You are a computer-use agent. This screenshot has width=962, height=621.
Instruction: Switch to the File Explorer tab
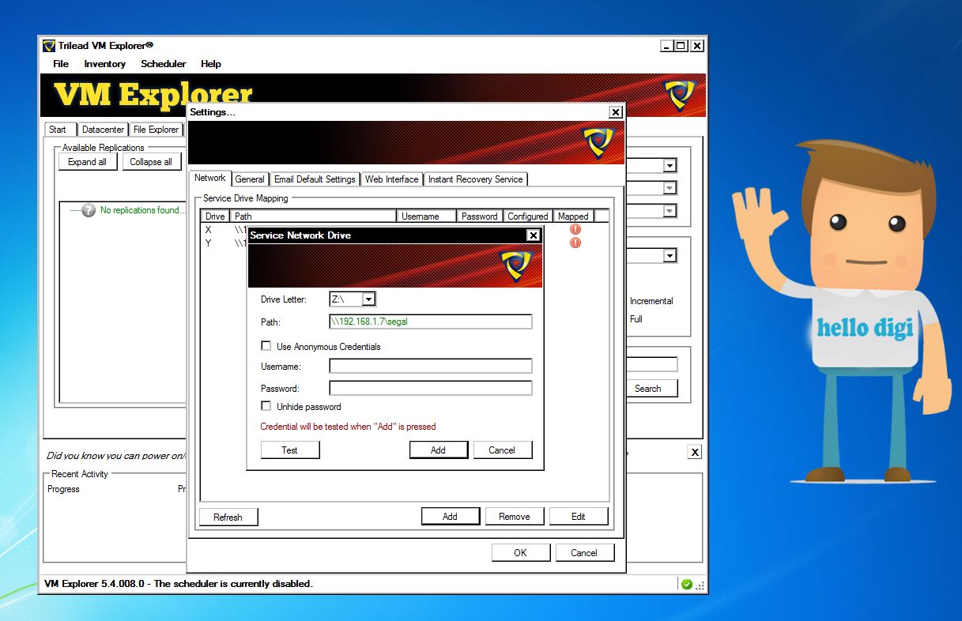tap(156, 130)
